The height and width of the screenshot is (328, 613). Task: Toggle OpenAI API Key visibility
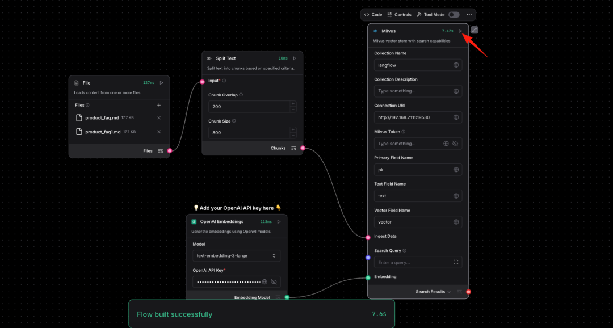274,282
